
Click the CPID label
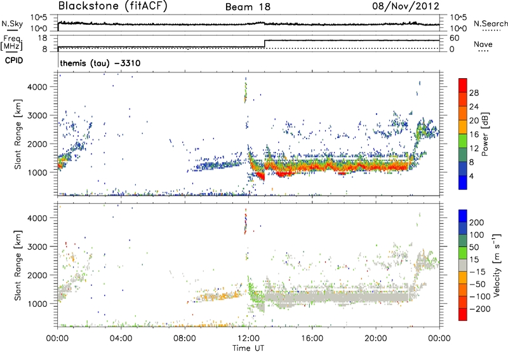(x=14, y=60)
